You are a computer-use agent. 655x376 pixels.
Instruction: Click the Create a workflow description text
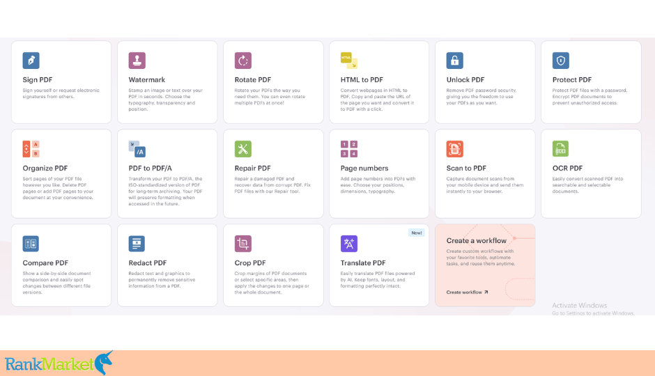(481, 258)
